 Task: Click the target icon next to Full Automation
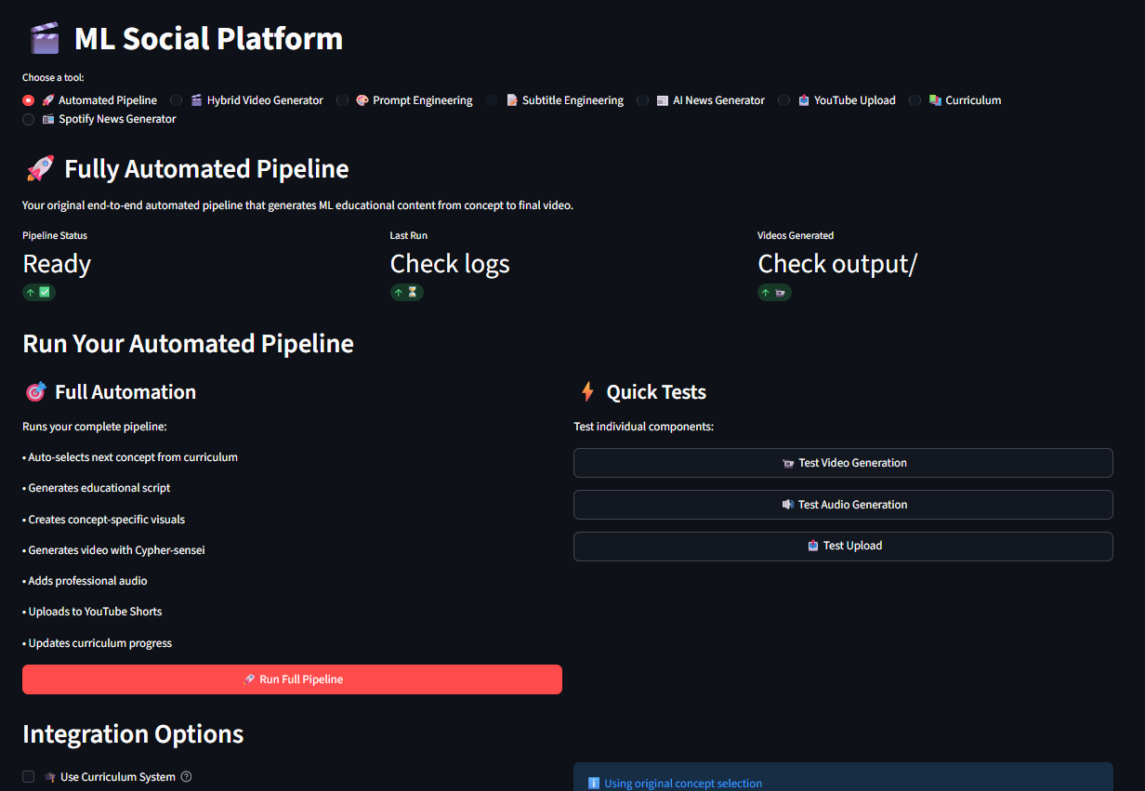pyautogui.click(x=35, y=392)
